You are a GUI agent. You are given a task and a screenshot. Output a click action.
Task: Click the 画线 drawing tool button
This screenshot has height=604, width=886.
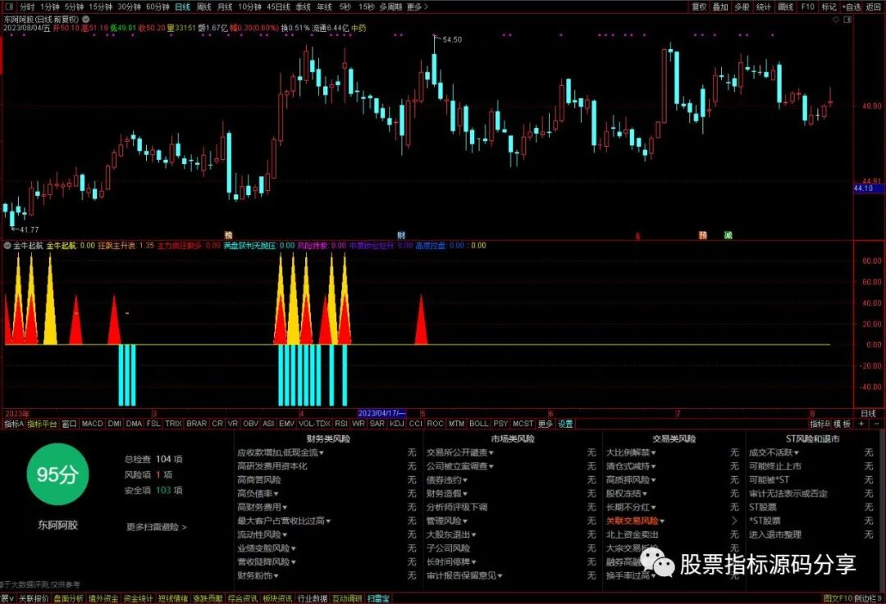tap(785, 7)
